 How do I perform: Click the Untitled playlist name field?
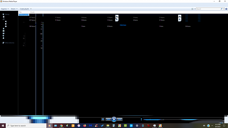click(x=24, y=15)
